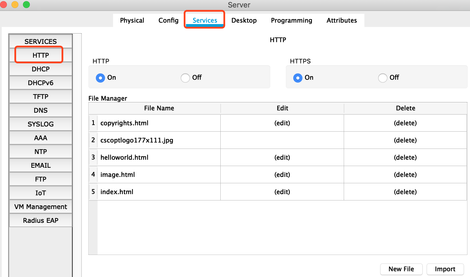Delete the helloworld.html file
The width and height of the screenshot is (470, 277).
pyautogui.click(x=405, y=157)
